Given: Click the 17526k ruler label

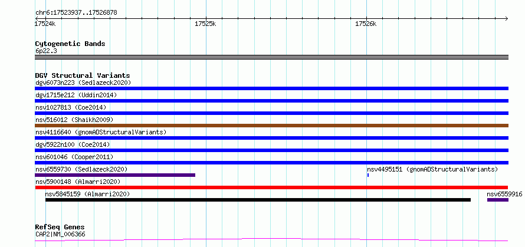Looking at the screenshot, I should coord(366,24).
